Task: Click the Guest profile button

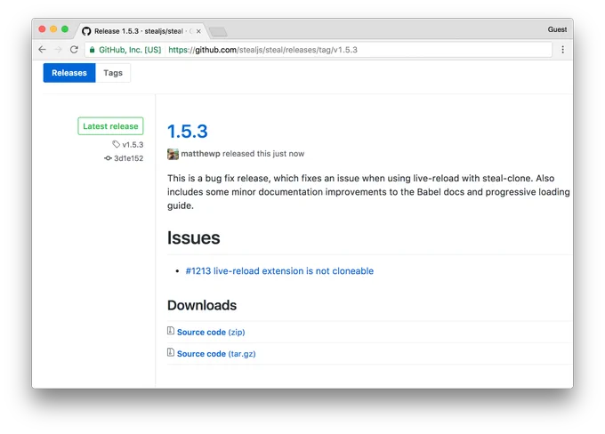Action: click(x=557, y=29)
